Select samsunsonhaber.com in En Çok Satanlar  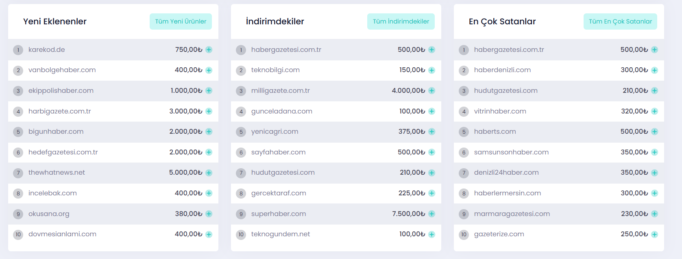511,152
